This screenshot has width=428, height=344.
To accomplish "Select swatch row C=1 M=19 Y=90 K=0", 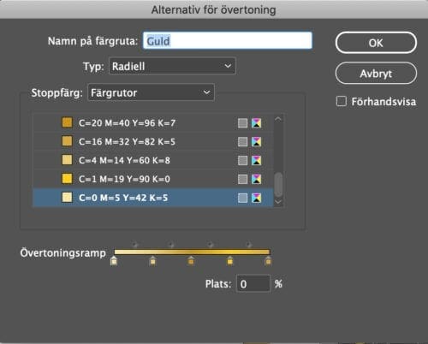I will (153, 179).
